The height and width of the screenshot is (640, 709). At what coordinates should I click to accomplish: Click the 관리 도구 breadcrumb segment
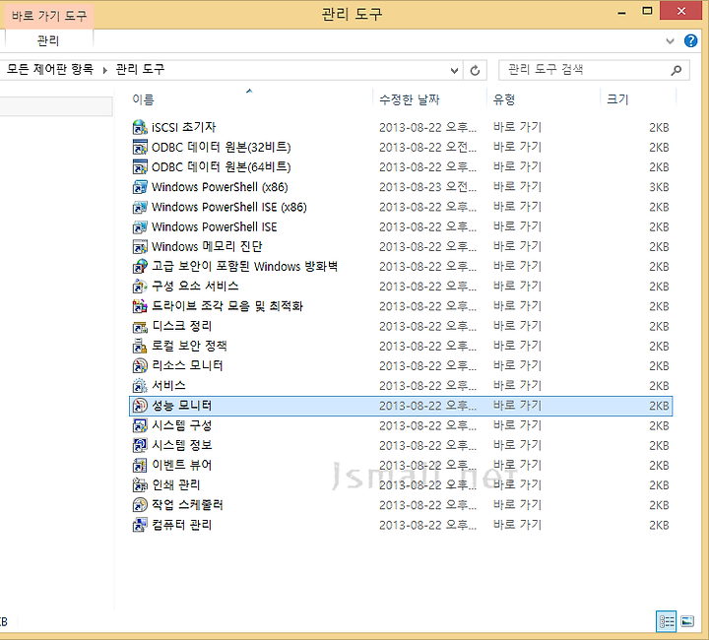(x=140, y=69)
